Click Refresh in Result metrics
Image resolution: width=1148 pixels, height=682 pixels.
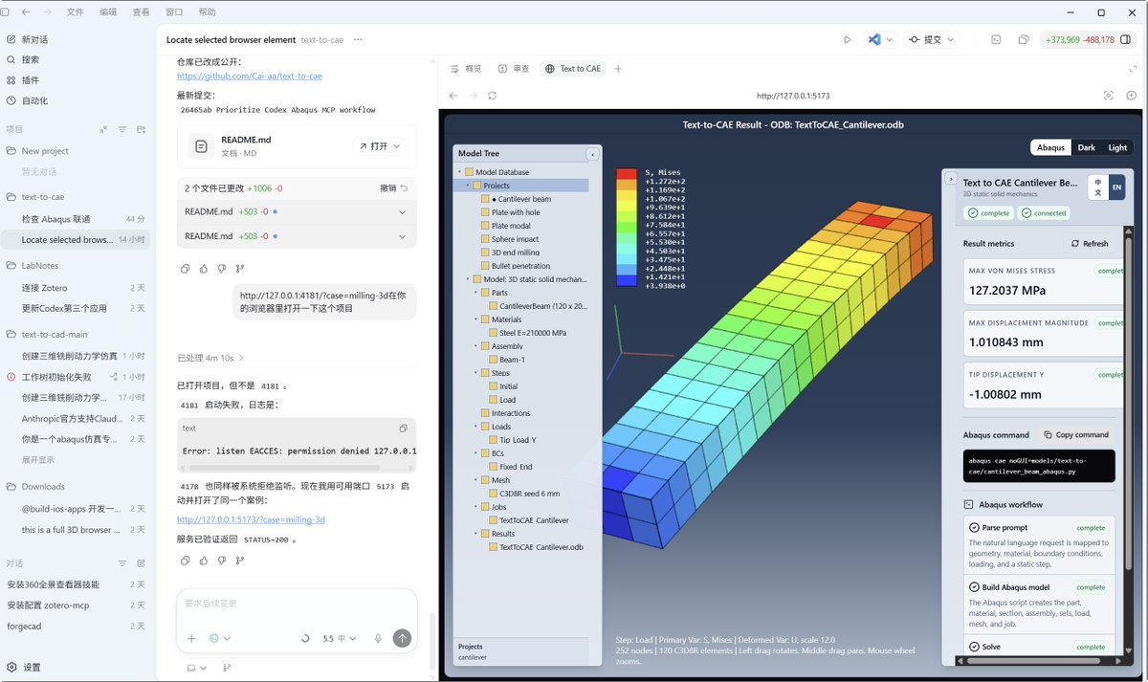pos(1091,244)
